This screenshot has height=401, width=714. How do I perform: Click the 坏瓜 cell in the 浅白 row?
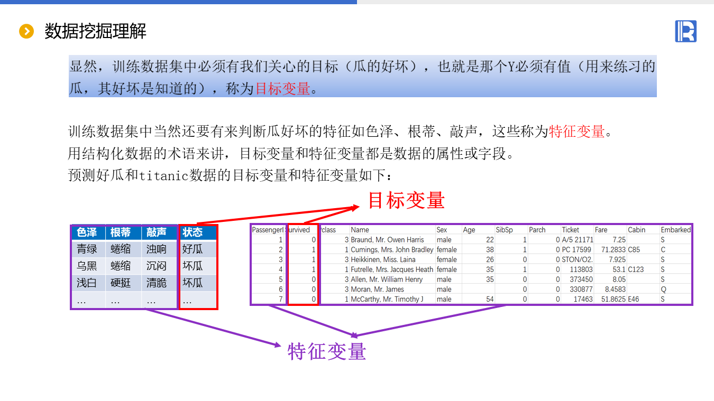pyautogui.click(x=193, y=283)
